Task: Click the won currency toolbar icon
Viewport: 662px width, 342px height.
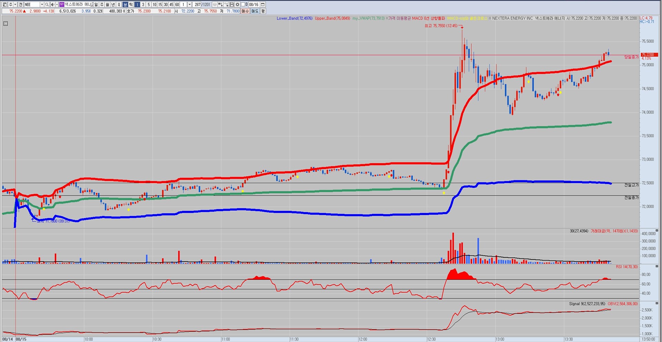Action: click(215, 4)
